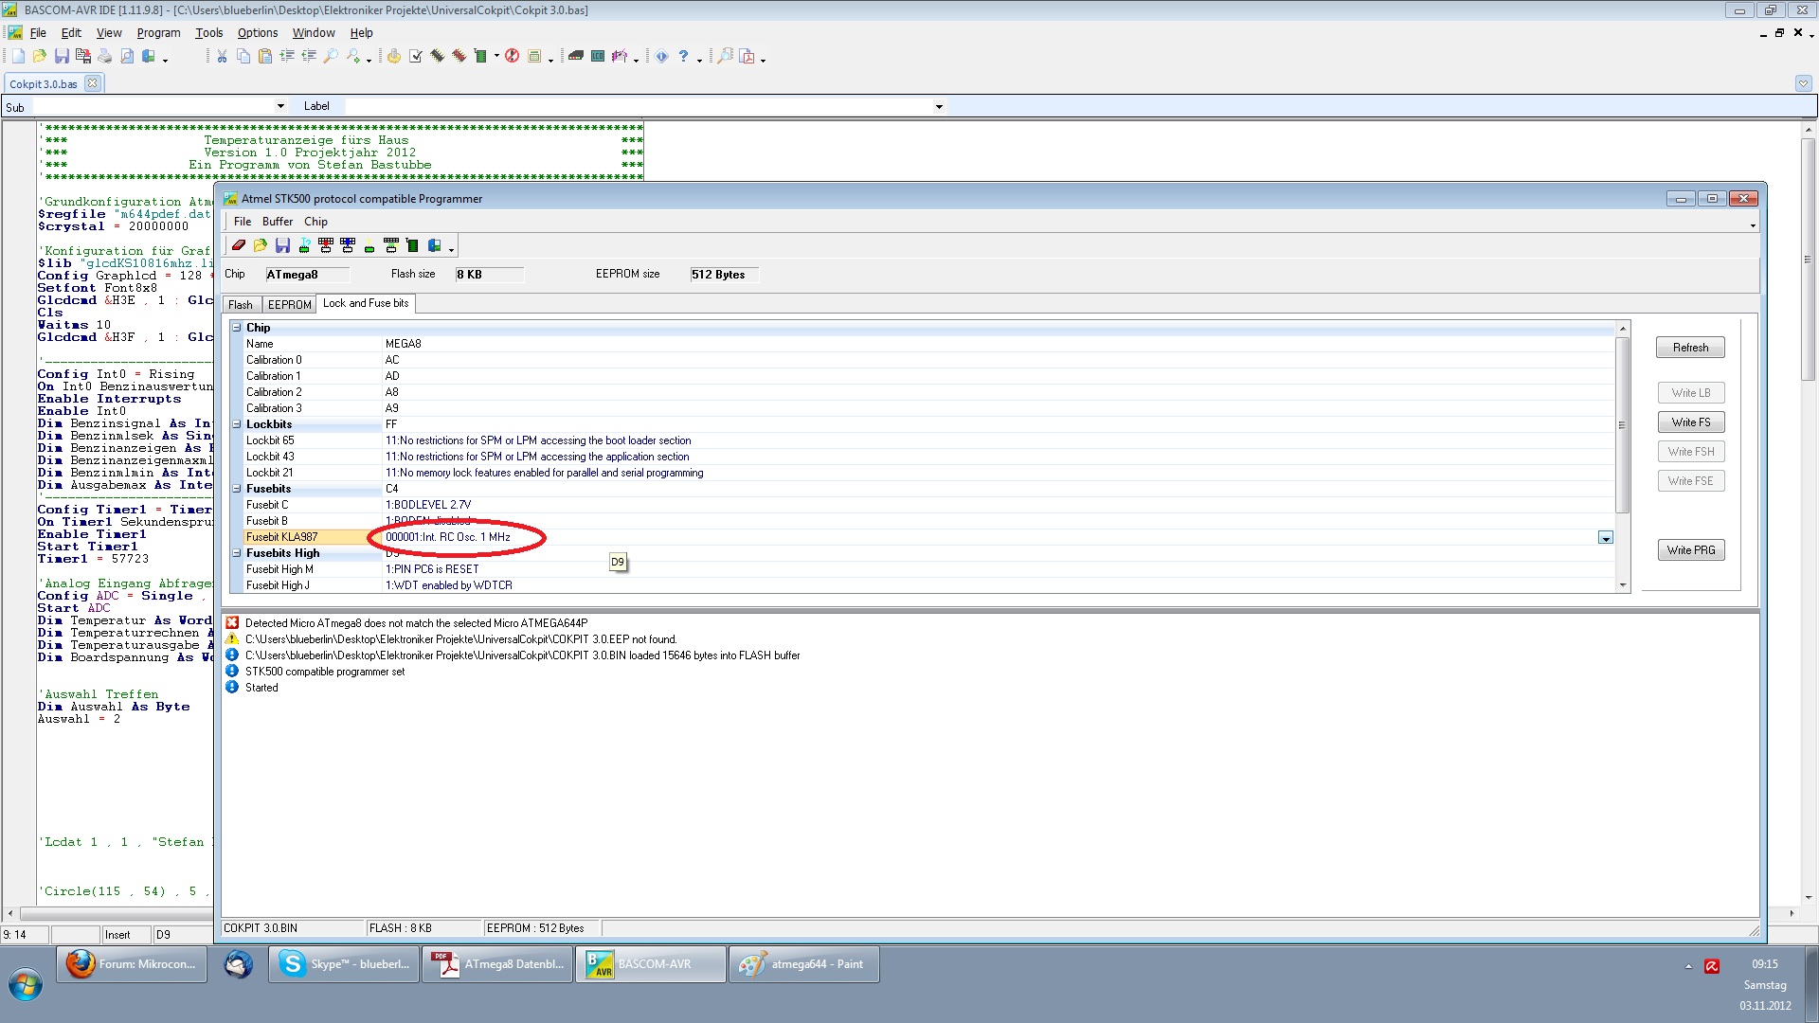The image size is (1819, 1023).
Task: Open the Label combo box dropdown
Action: pyautogui.click(x=939, y=106)
